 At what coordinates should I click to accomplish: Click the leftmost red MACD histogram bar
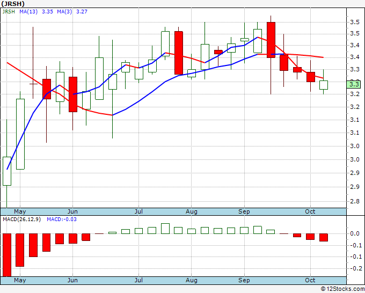pyautogui.click(x=7, y=255)
